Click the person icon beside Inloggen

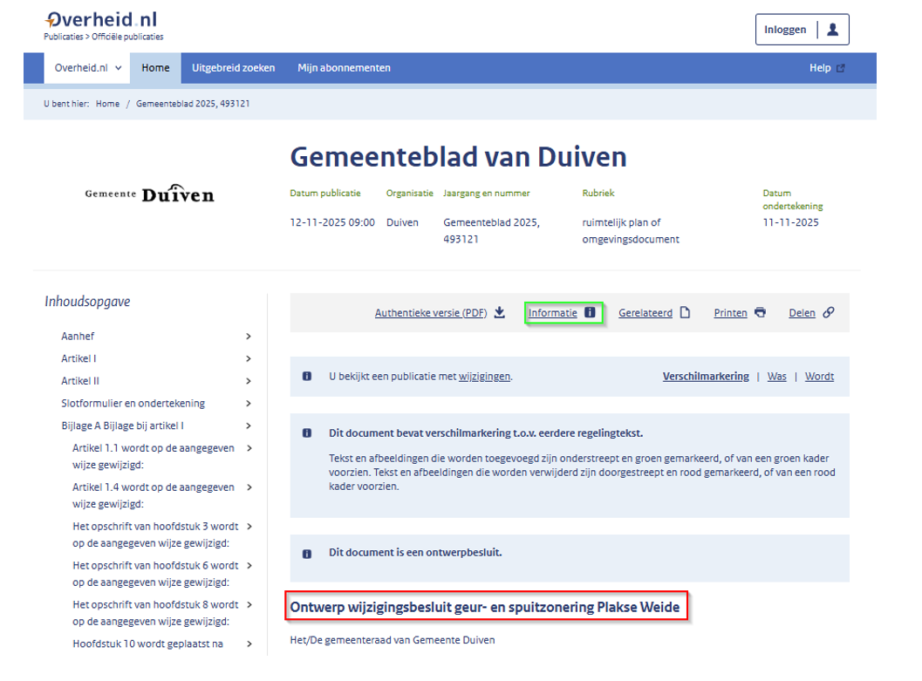point(833,29)
